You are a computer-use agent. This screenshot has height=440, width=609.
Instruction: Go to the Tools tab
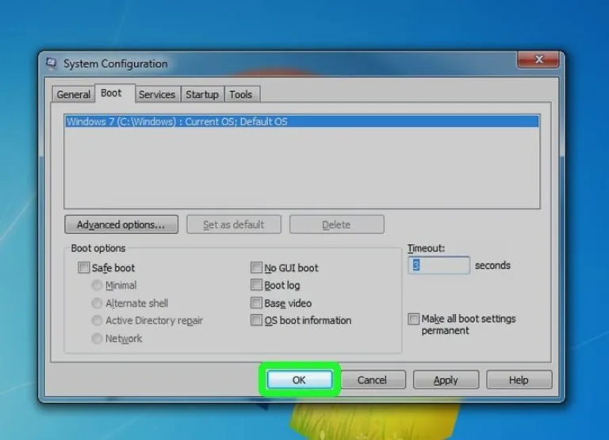click(241, 94)
